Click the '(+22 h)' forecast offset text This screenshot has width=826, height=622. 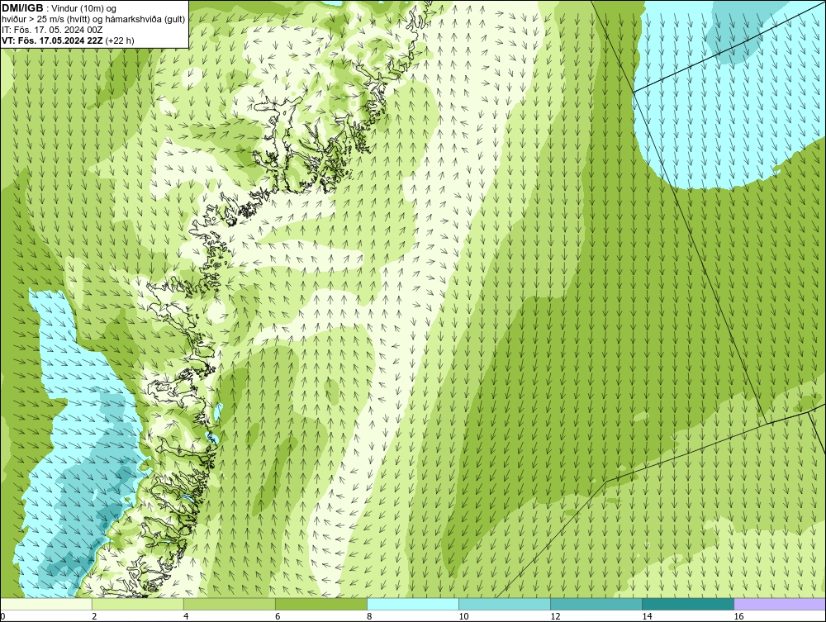[x=120, y=40]
